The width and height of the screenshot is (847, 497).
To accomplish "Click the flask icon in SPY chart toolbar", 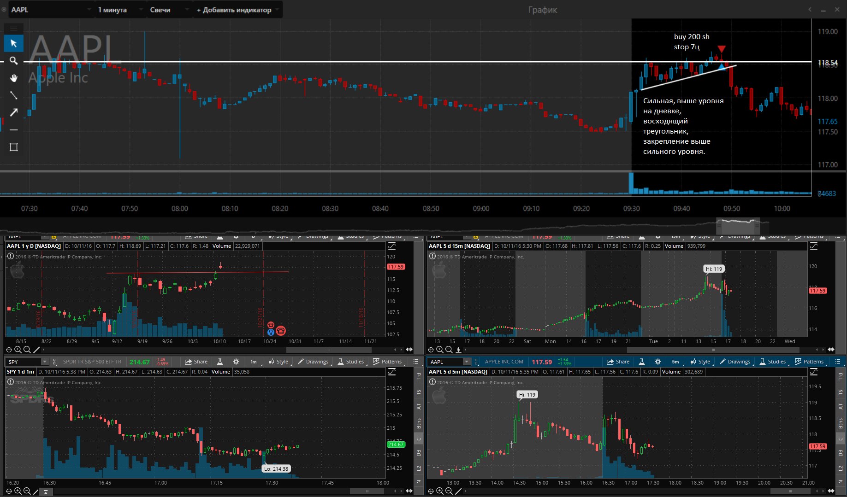I will pos(220,362).
